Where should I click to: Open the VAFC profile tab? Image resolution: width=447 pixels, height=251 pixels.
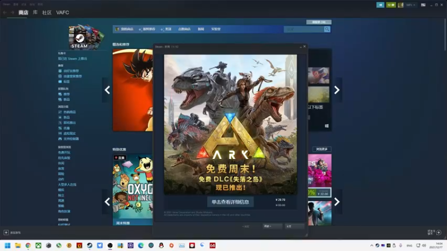coord(63,12)
